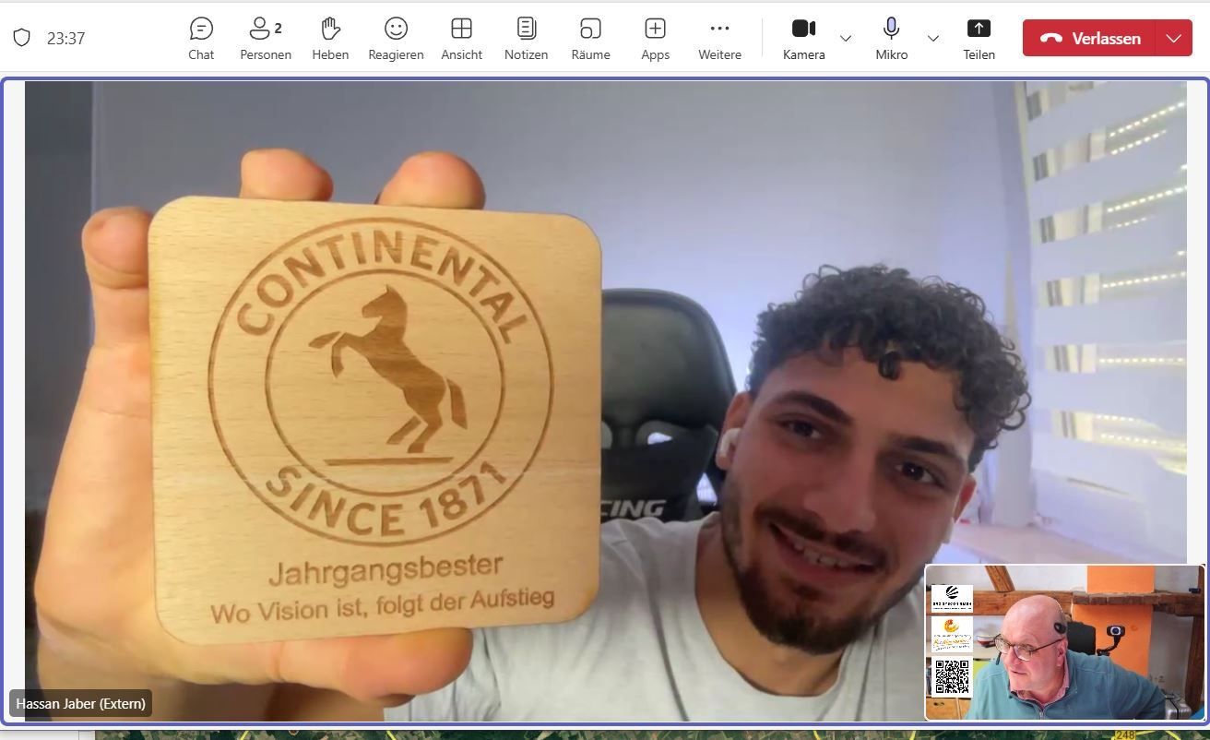Raise hand with Heben button
Image resolution: width=1210 pixels, height=740 pixels.
[x=330, y=39]
